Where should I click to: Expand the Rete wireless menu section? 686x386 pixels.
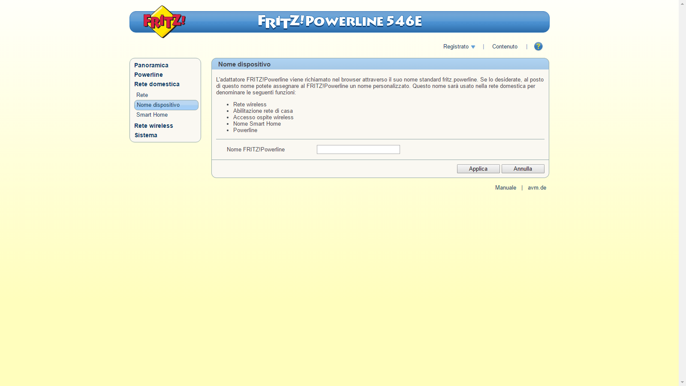(x=153, y=126)
